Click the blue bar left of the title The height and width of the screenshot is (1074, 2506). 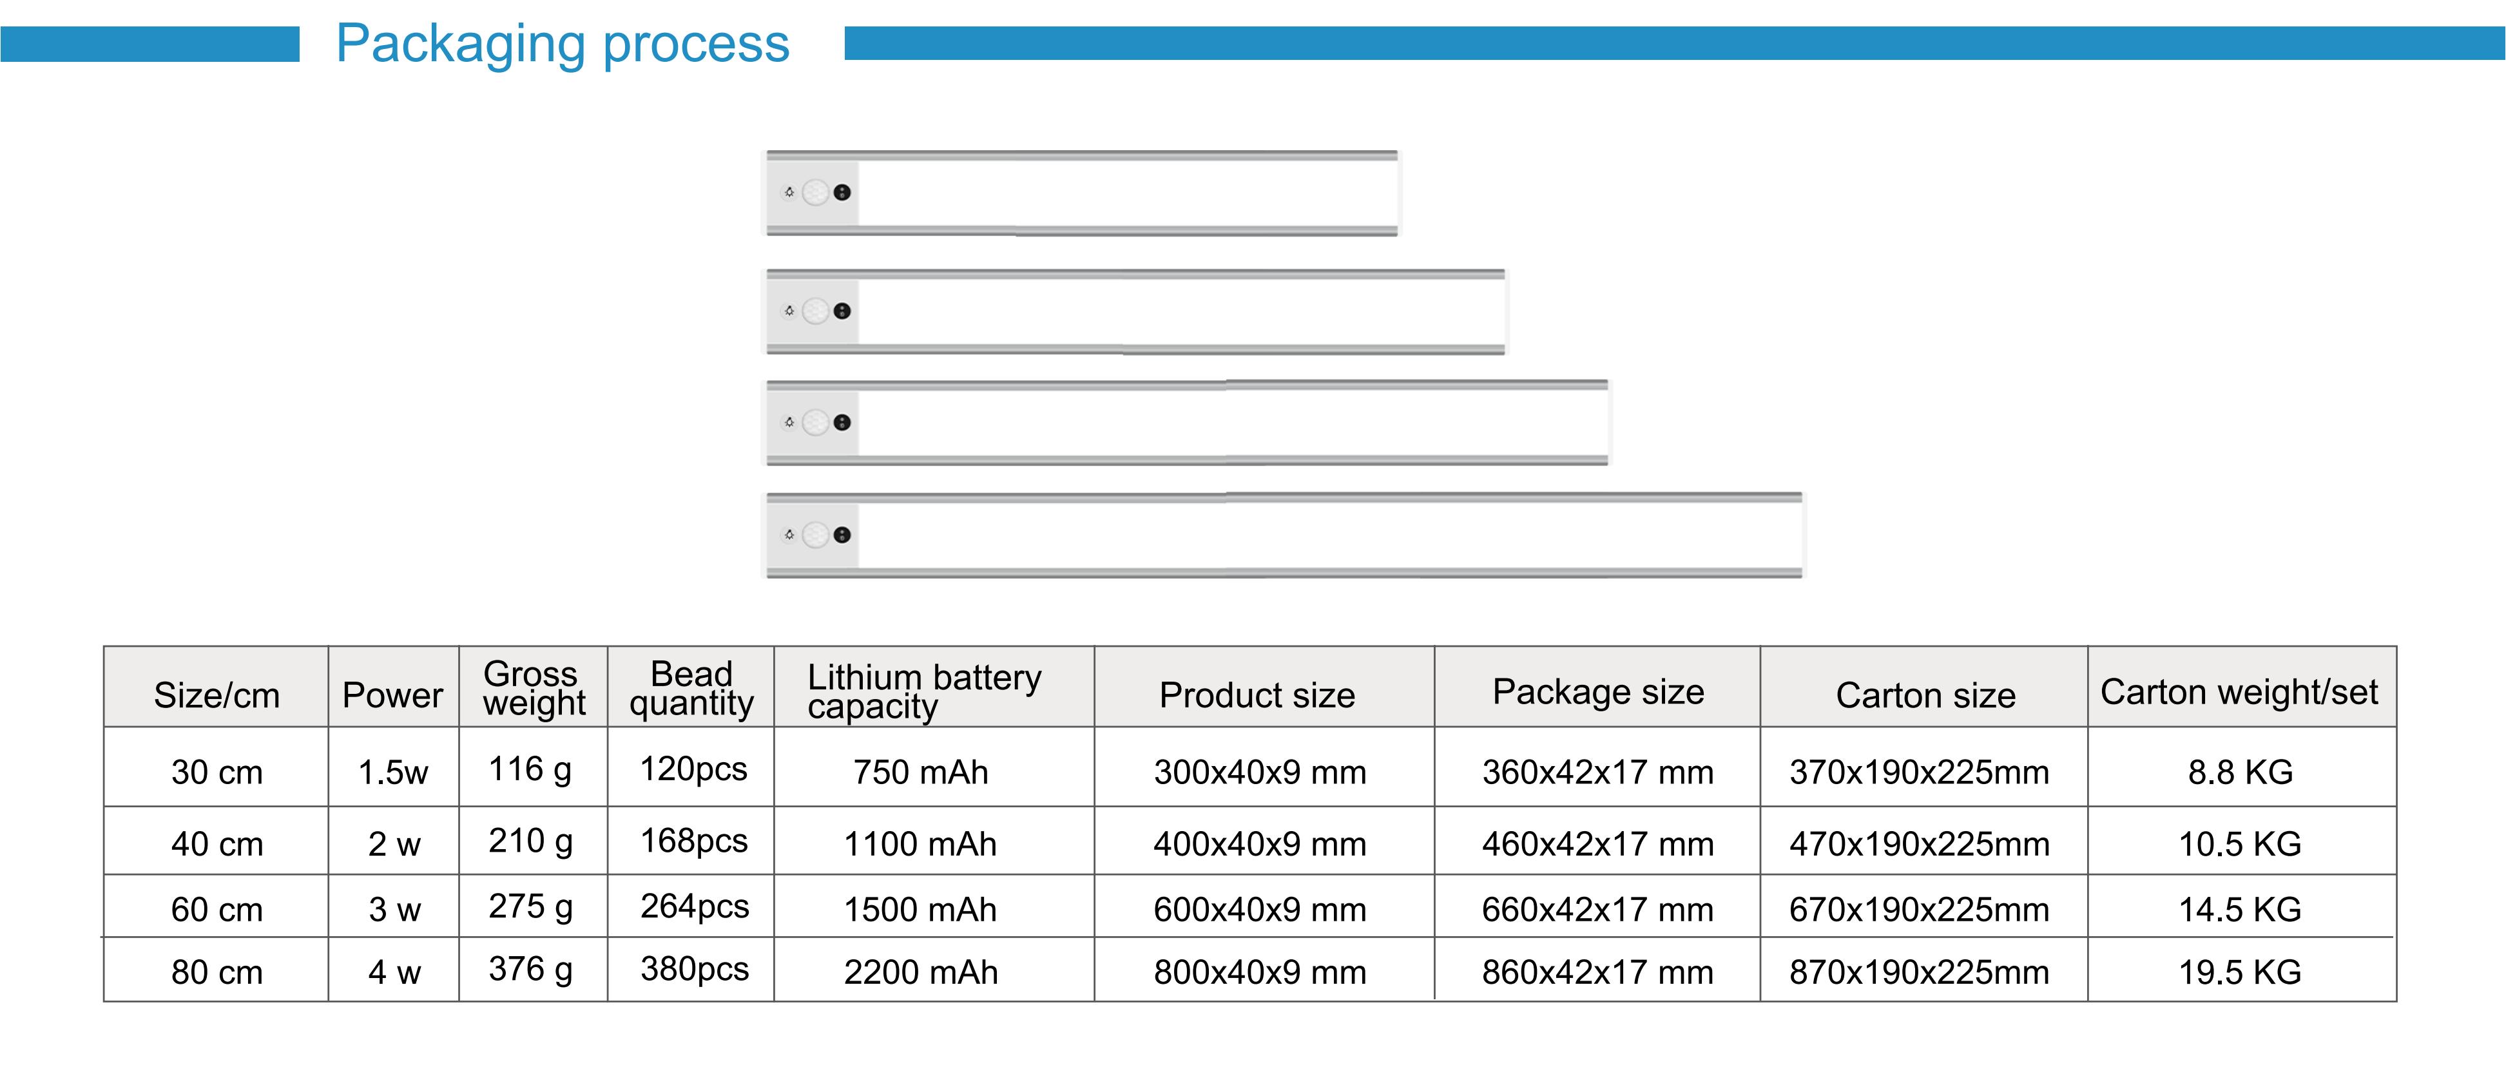[x=149, y=44]
